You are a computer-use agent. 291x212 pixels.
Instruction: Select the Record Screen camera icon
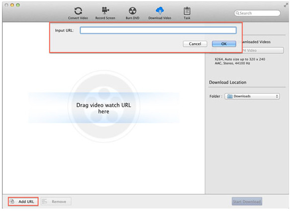click(x=105, y=11)
